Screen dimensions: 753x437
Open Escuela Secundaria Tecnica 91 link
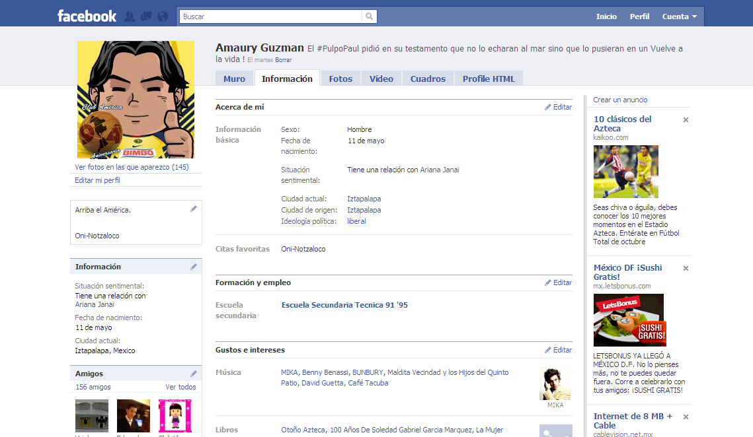344,305
